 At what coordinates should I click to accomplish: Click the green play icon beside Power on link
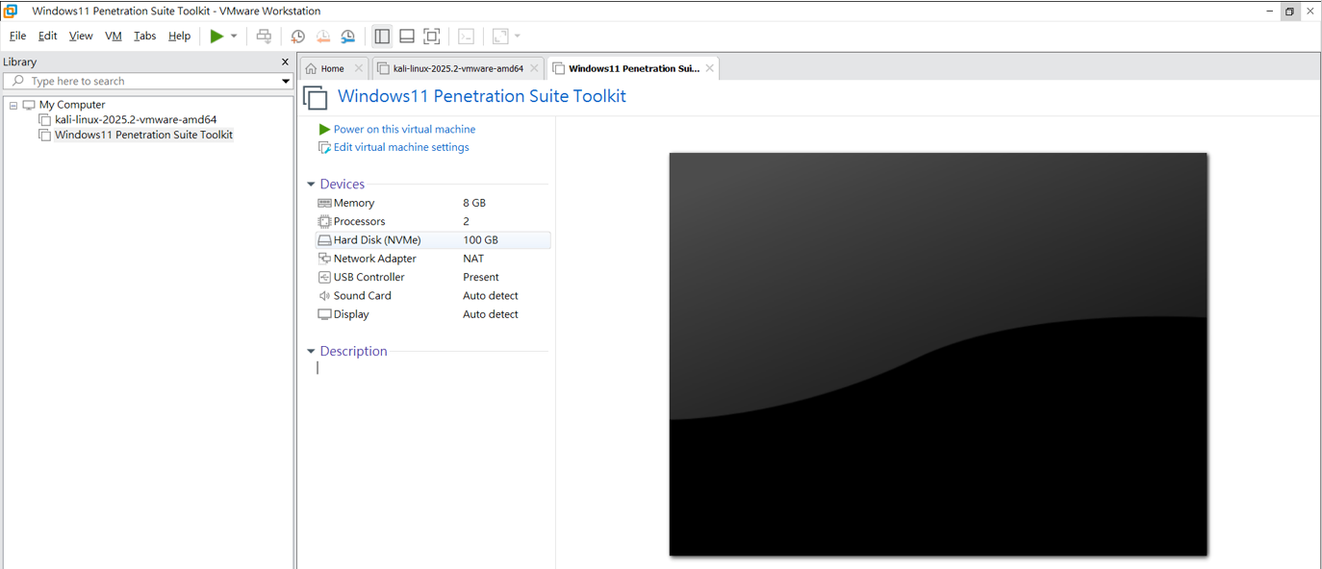tap(324, 129)
